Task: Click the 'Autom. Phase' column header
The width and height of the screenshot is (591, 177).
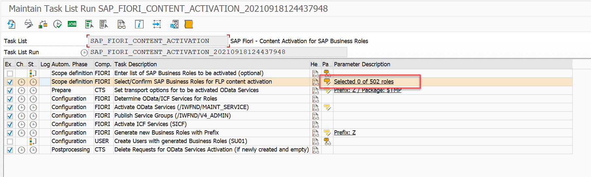Action: pyautogui.click(x=69, y=64)
